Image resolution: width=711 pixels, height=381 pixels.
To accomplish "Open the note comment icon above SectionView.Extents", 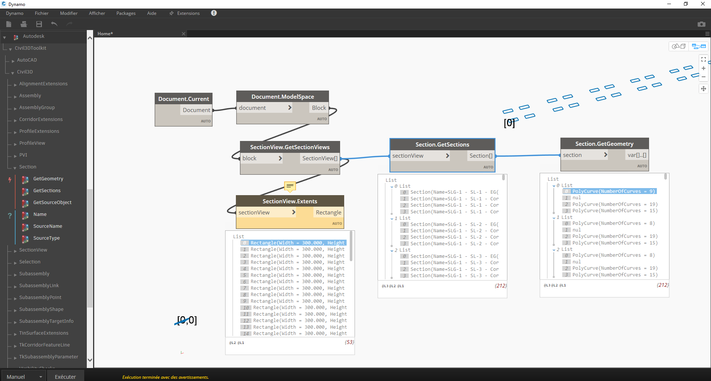I will coord(290,186).
